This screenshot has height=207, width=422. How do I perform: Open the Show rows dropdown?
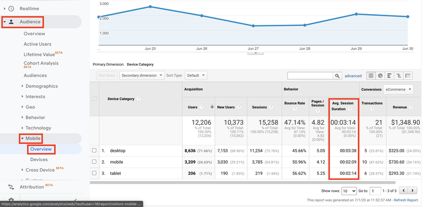(349, 191)
